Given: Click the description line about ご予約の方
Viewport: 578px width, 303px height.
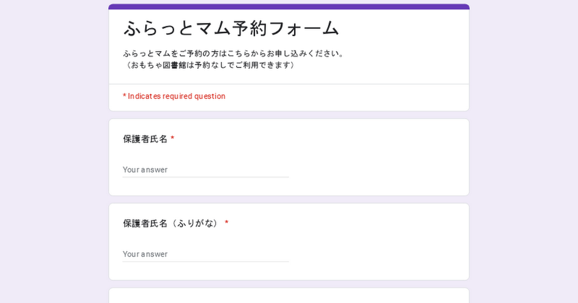Looking at the screenshot, I should [x=233, y=53].
